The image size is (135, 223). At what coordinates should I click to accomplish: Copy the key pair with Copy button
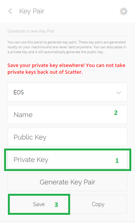(98, 204)
